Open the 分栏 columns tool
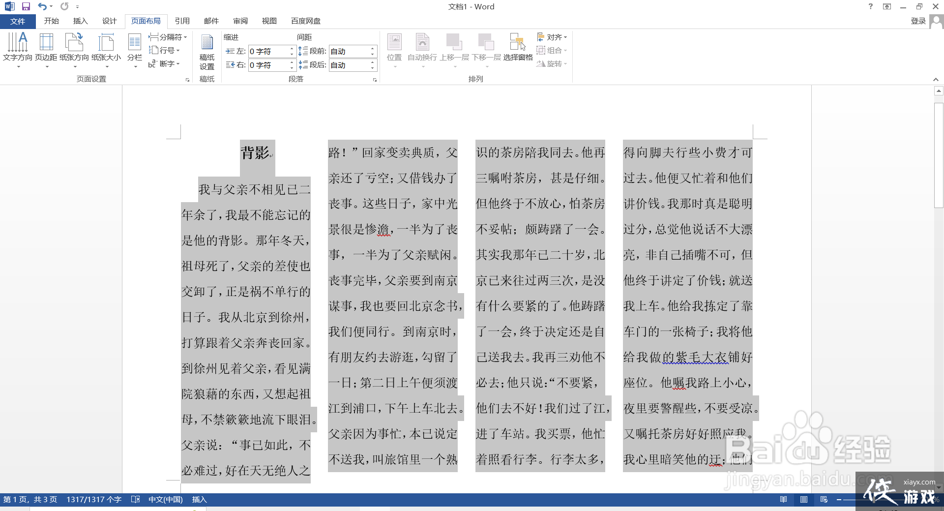 (x=135, y=50)
